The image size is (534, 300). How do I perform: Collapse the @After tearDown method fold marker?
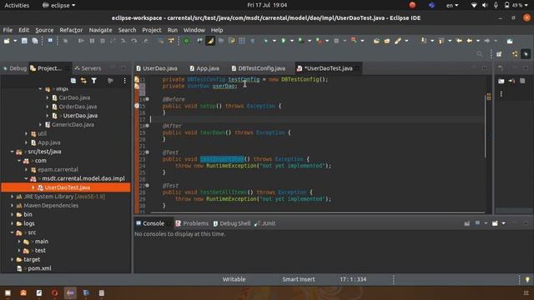tap(147, 126)
